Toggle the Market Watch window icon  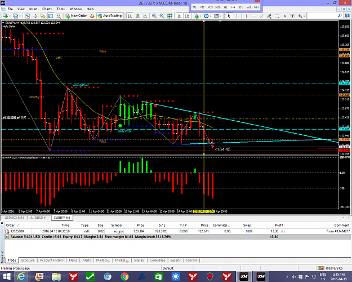(x=28, y=16)
